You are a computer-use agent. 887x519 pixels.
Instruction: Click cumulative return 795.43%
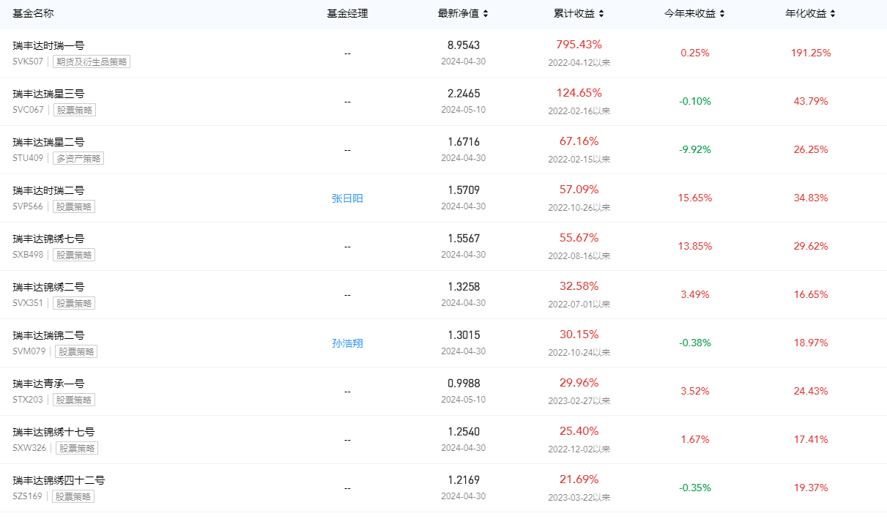click(x=579, y=45)
